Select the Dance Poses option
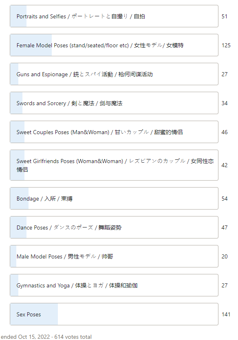 point(114,227)
